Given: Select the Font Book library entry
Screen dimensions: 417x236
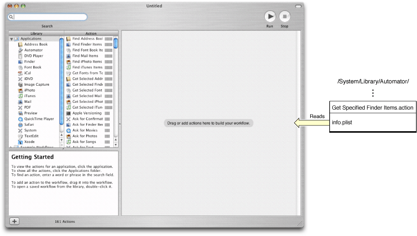Looking at the screenshot, I should point(32,67).
